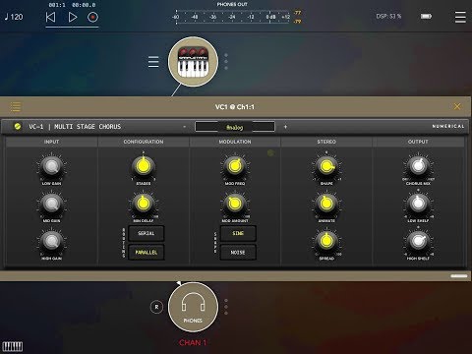Viewport: 472px width, 354px height.
Task: Adjust the Mid Gain knob
Action: coord(51,204)
